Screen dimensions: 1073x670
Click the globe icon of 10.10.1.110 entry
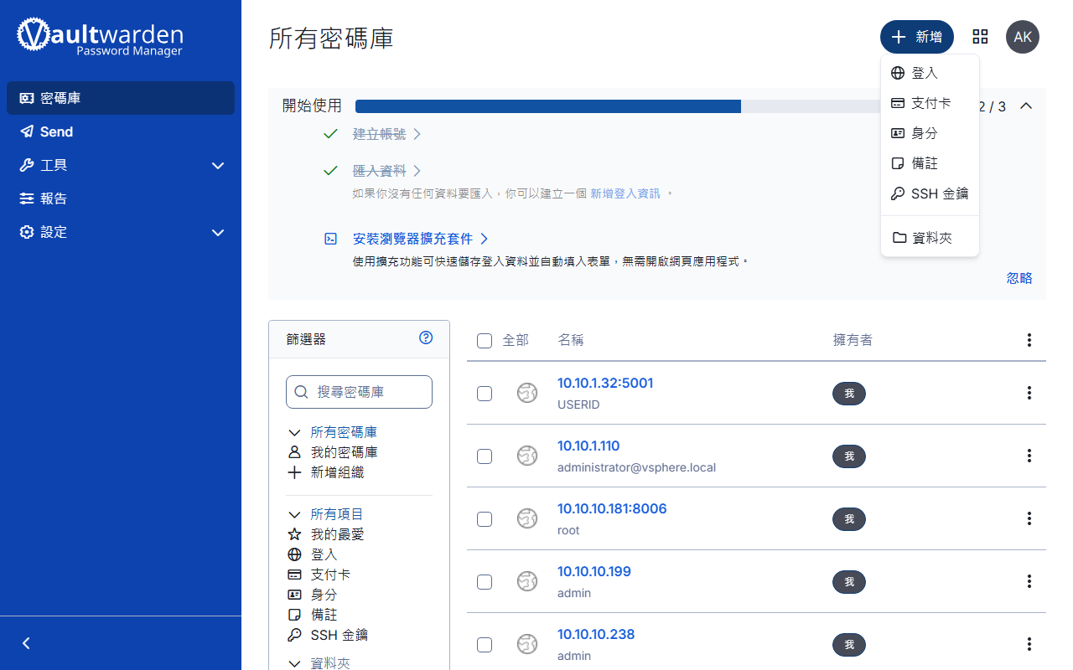tap(527, 456)
